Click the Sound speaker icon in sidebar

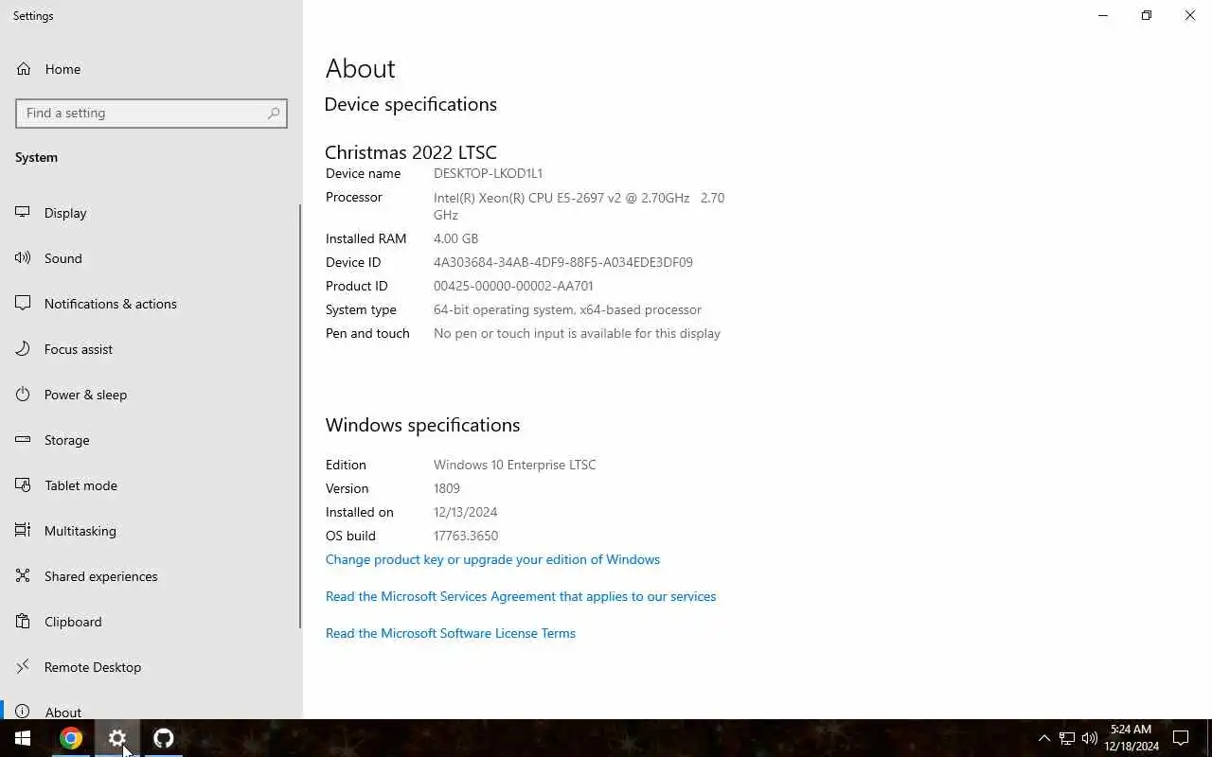pos(23,258)
